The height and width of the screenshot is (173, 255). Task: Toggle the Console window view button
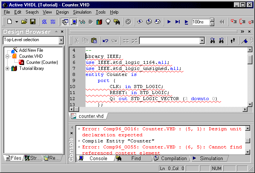(x=74, y=22)
